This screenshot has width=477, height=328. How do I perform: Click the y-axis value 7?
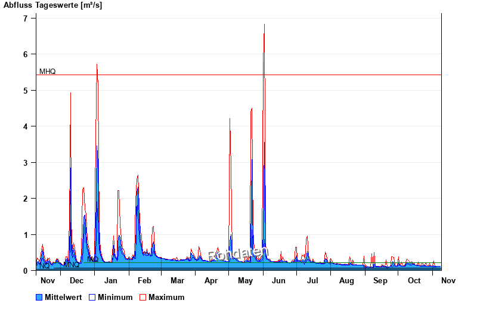click(x=26, y=18)
